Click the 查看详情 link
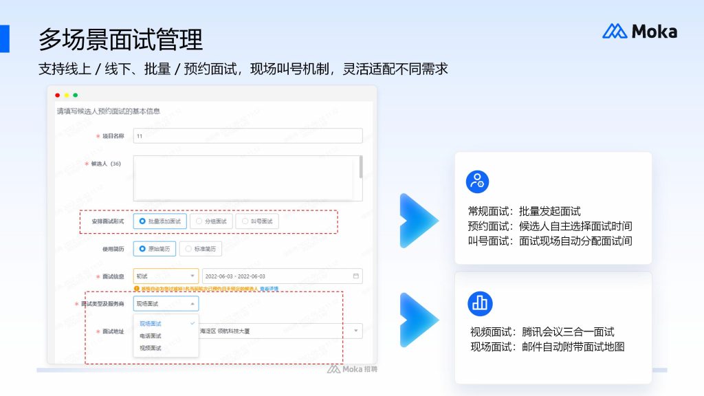 tap(269, 289)
